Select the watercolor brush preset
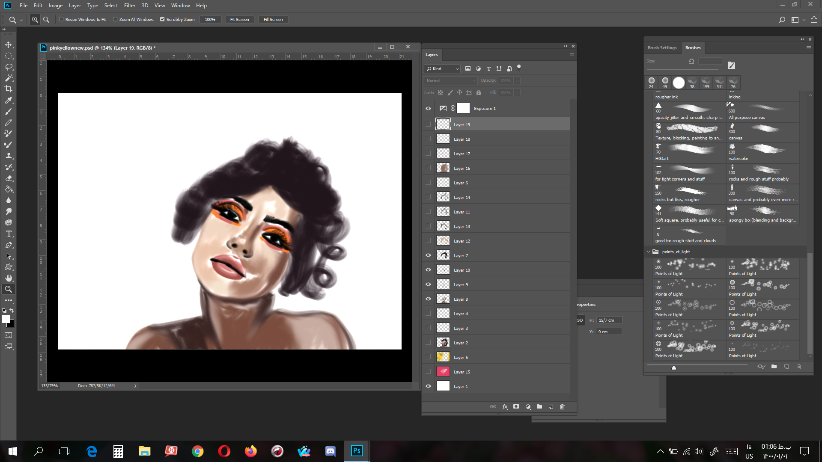 point(763,153)
